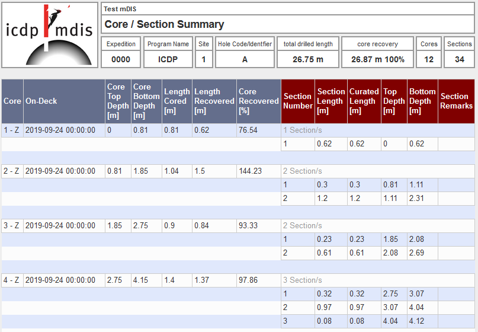This screenshot has width=478, height=332.
Task: Click the 'Length Cored [m]' header
Action: pyautogui.click(x=177, y=101)
